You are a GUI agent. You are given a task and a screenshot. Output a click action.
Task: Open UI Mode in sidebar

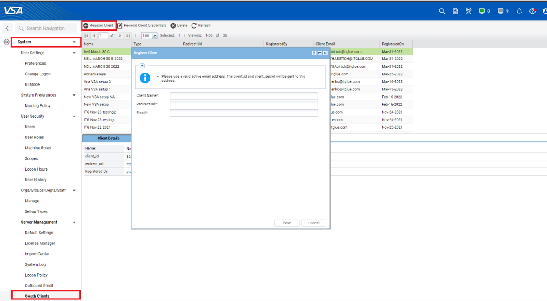click(x=32, y=84)
